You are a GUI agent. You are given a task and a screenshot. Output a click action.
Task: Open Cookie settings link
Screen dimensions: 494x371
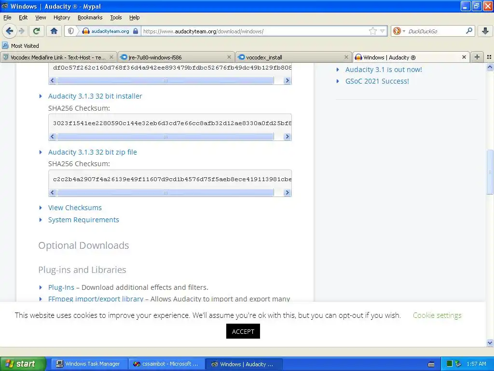[437, 315]
